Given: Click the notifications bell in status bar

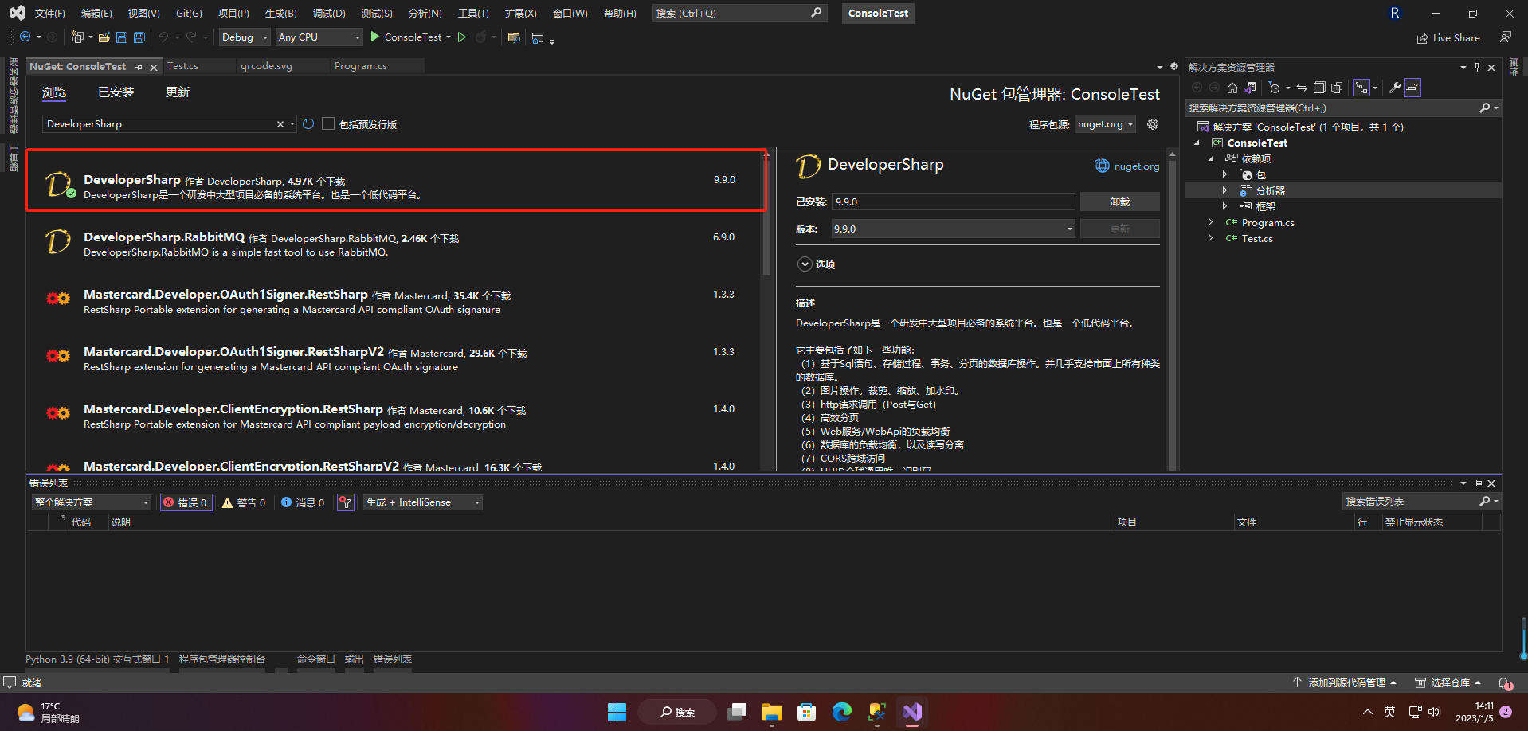Looking at the screenshot, I should tap(1505, 683).
